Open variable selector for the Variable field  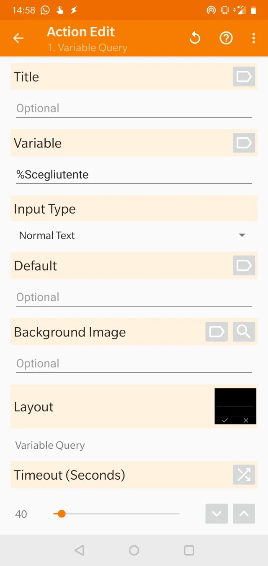[x=243, y=143]
